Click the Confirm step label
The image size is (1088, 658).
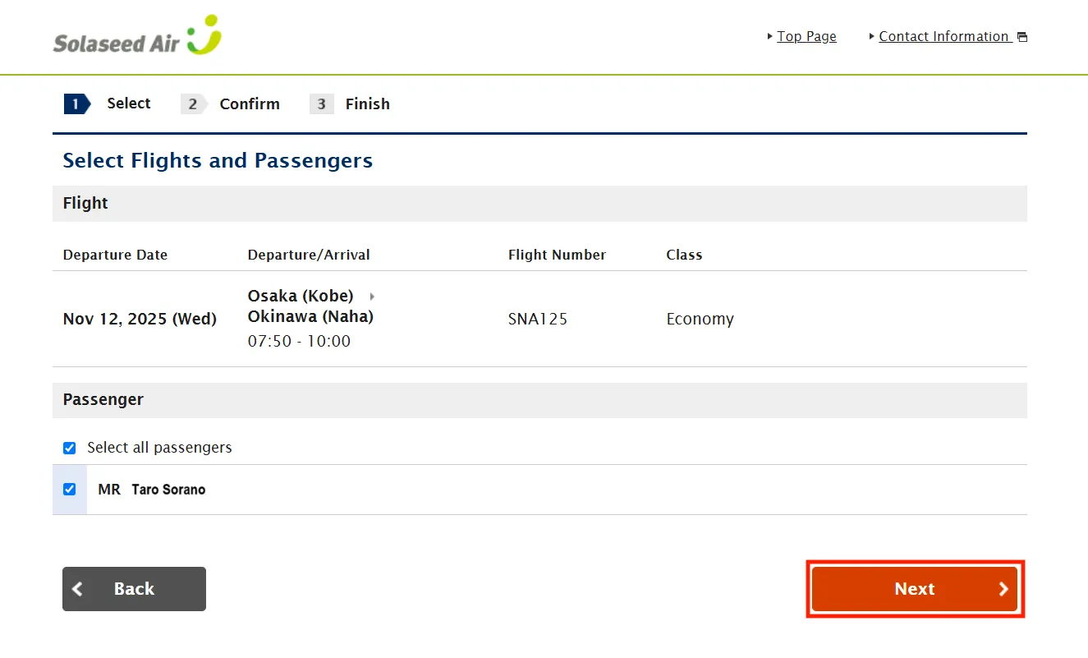(250, 104)
